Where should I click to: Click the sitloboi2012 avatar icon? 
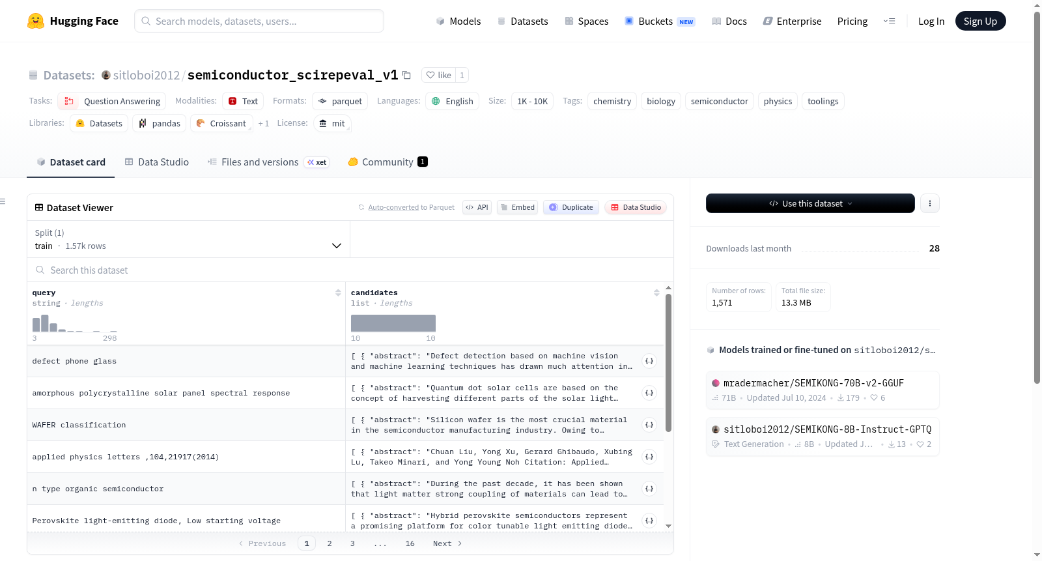[x=106, y=75]
